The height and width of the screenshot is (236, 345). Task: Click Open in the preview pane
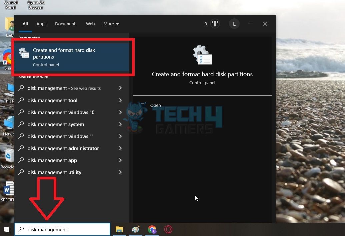[x=155, y=105]
